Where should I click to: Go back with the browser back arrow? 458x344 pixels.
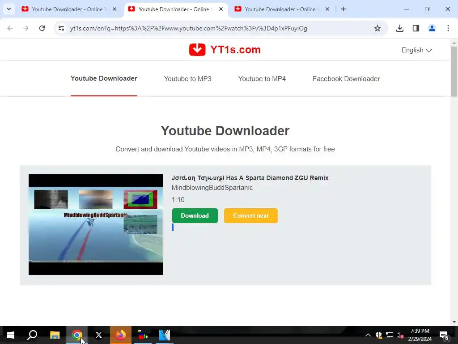point(10,28)
